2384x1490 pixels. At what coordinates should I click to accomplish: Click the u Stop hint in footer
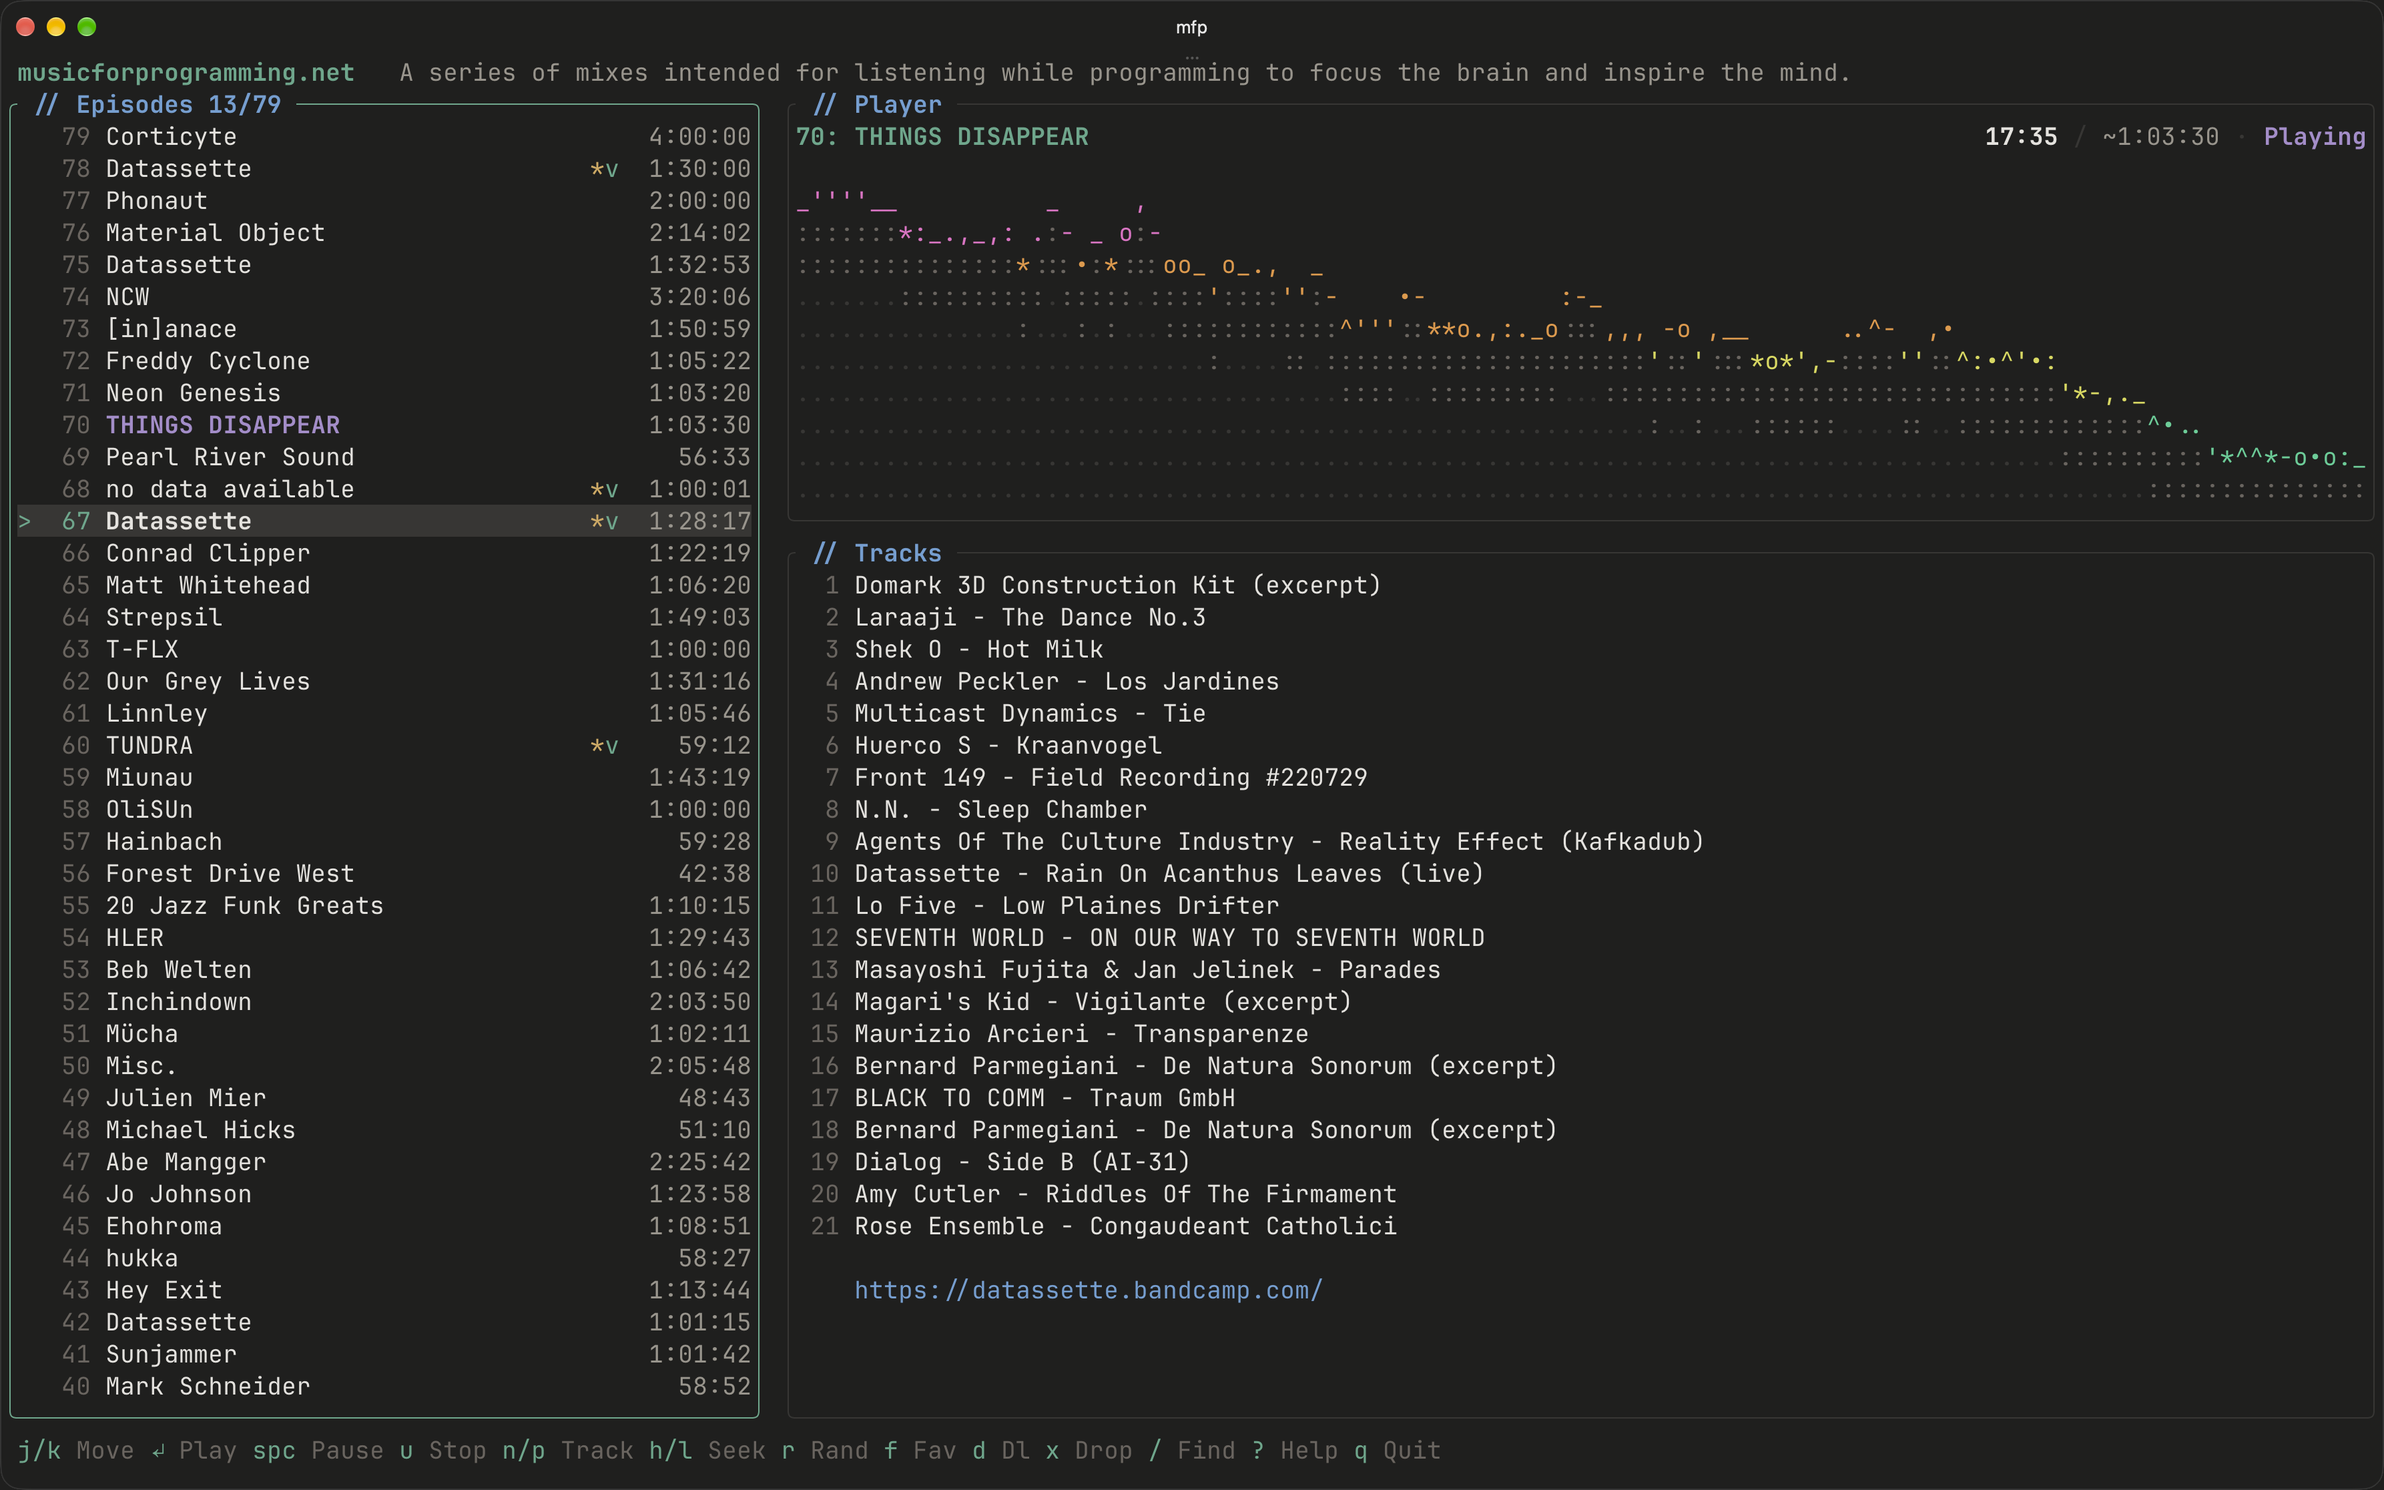(442, 1449)
